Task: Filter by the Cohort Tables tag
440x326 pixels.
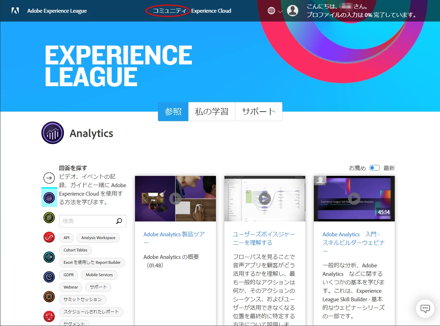Action: pos(75,250)
